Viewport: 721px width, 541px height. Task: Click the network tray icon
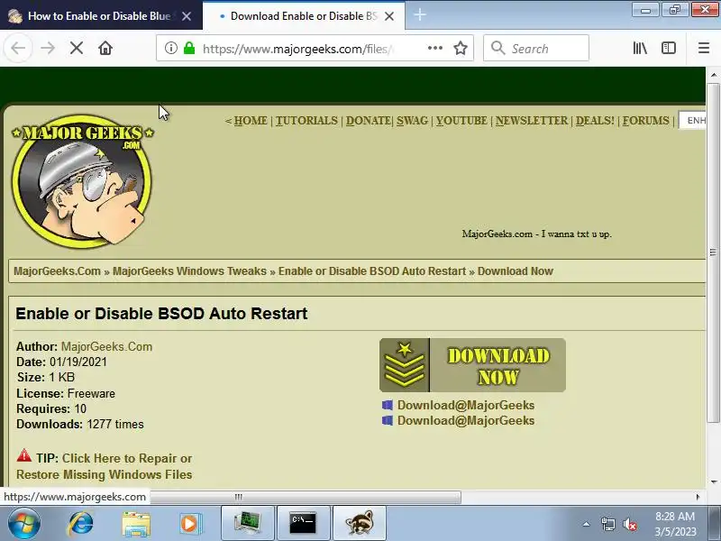[x=607, y=524]
